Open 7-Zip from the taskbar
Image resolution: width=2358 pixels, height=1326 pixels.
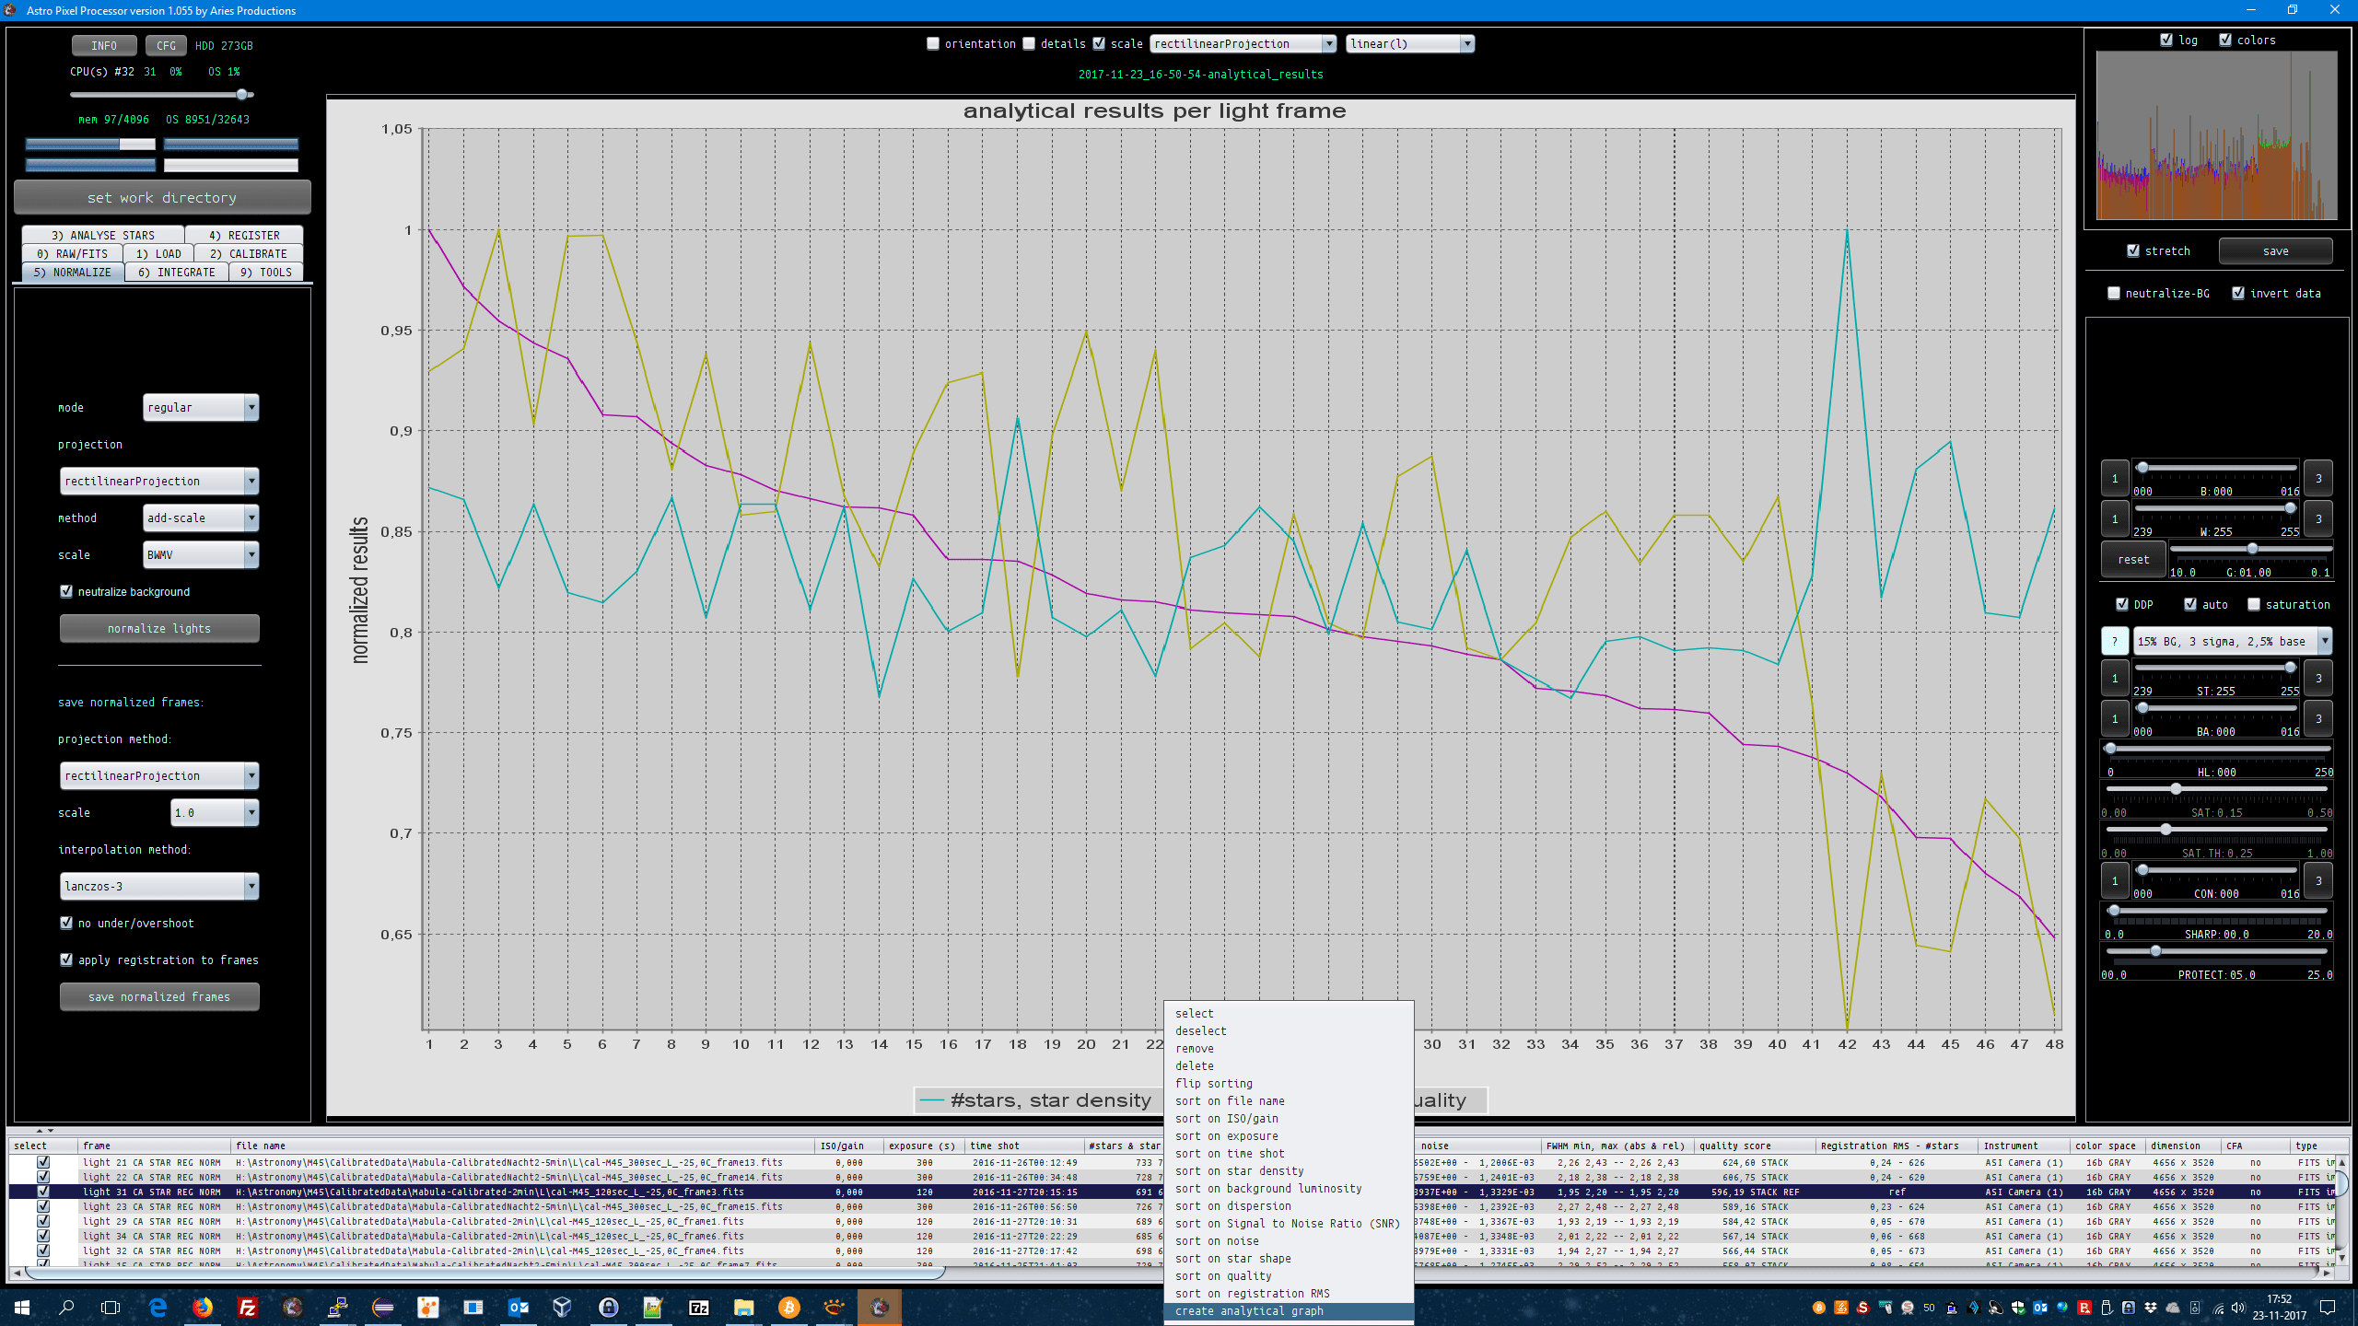pyautogui.click(x=698, y=1307)
